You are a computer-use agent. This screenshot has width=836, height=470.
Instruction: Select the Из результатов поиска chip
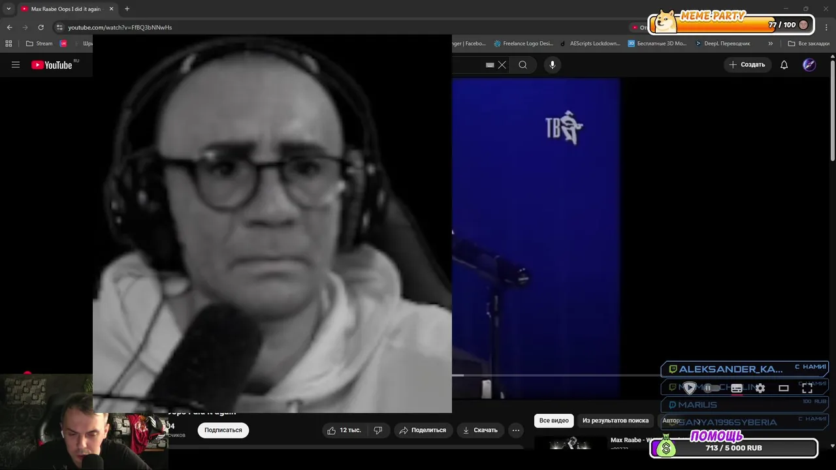click(615, 421)
